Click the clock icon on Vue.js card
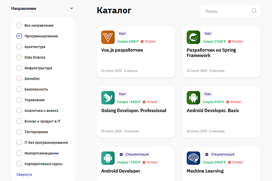This screenshot has width=272, height=181. click(142, 41)
